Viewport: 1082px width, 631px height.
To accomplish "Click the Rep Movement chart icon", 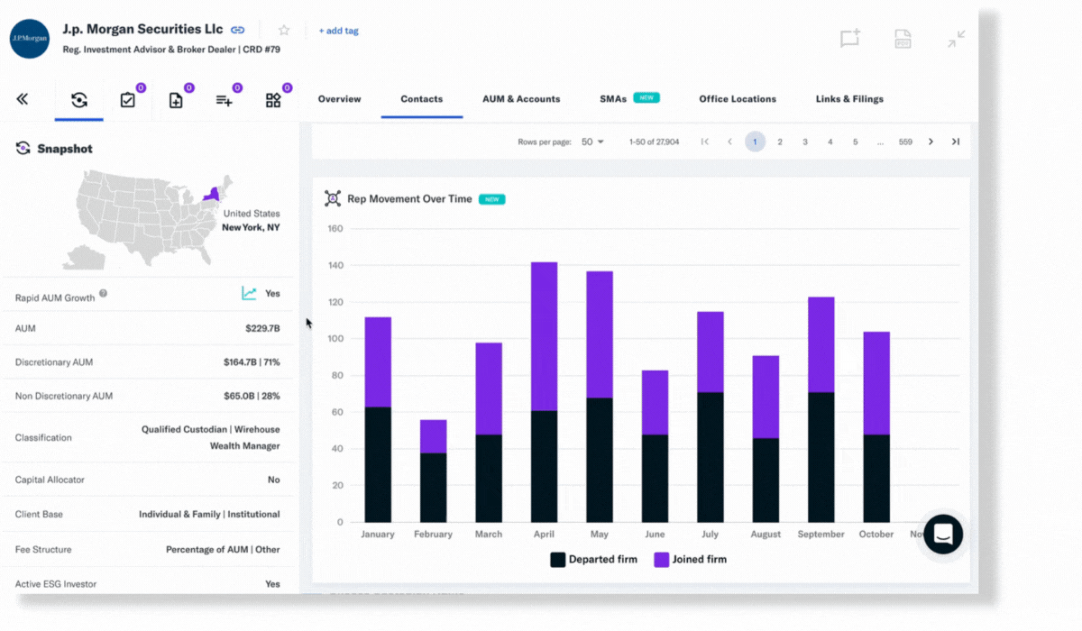I will point(332,198).
